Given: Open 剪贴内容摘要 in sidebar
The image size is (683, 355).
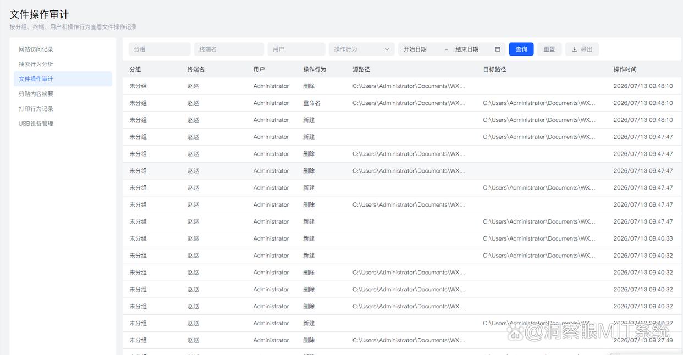Looking at the screenshot, I should [x=36, y=94].
